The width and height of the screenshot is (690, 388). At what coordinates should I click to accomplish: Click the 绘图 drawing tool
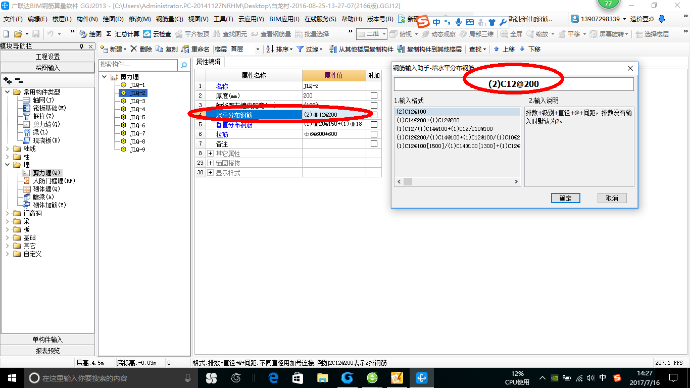click(91, 34)
